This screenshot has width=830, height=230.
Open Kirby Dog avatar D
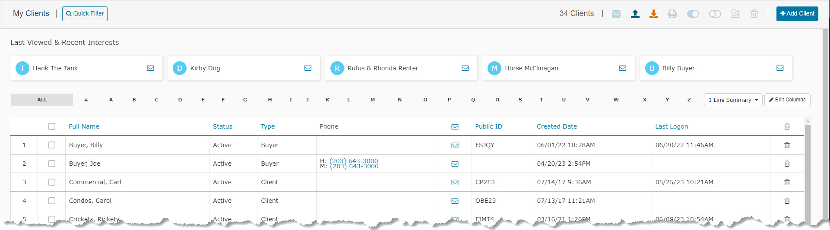click(x=180, y=68)
